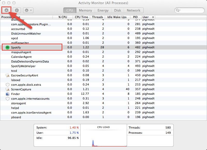Click the search magnifier dropdown

pyautogui.click(x=178, y=10)
